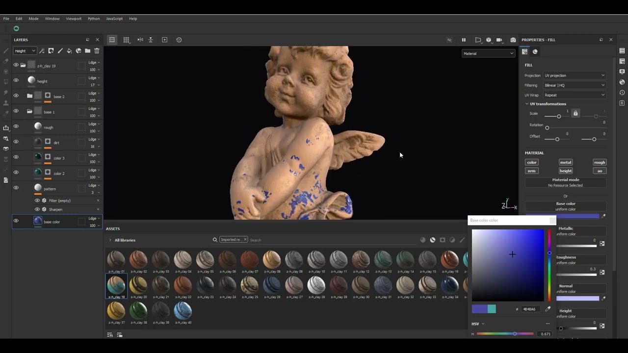Toggle the rough material channel button
This screenshot has width=628, height=353.
point(600,162)
